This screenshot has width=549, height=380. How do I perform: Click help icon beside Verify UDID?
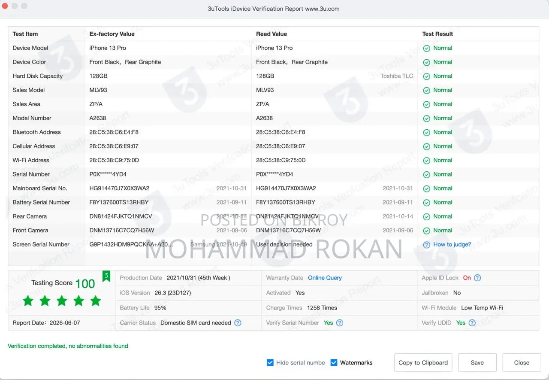tap(472, 323)
